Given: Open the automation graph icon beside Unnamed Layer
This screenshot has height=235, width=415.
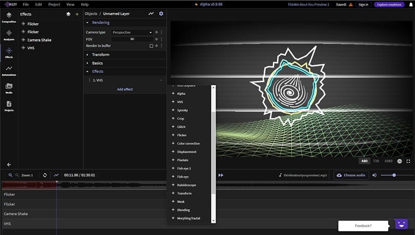Looking at the screenshot, I should pyautogui.click(x=151, y=13).
